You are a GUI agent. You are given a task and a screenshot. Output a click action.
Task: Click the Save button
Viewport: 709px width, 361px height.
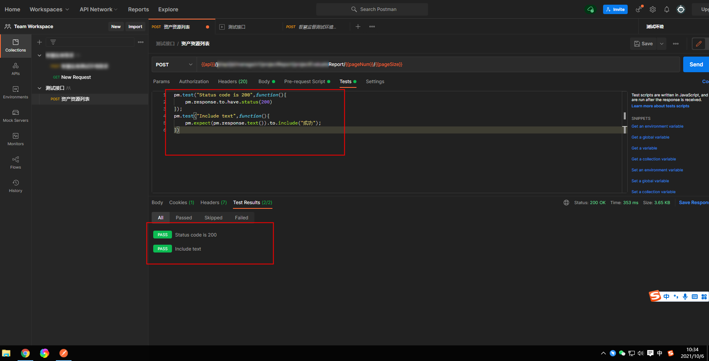643,44
